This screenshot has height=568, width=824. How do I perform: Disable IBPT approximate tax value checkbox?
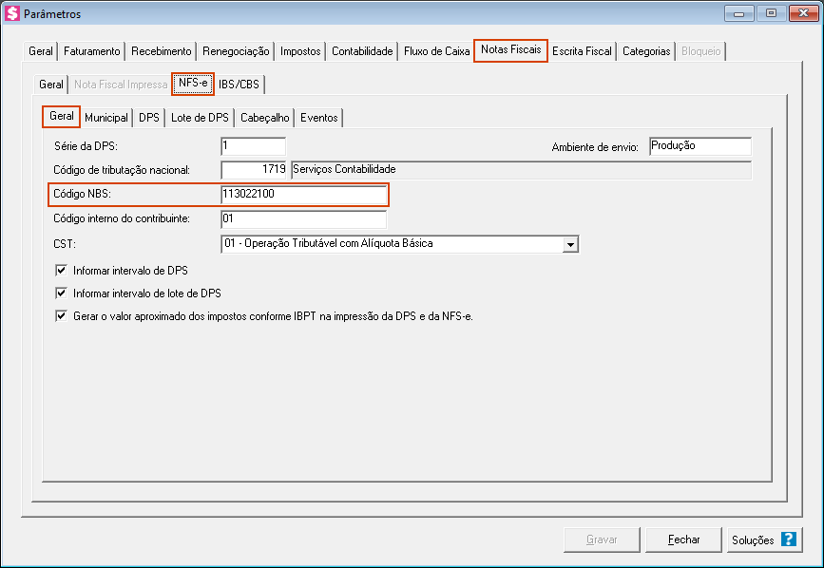[62, 316]
